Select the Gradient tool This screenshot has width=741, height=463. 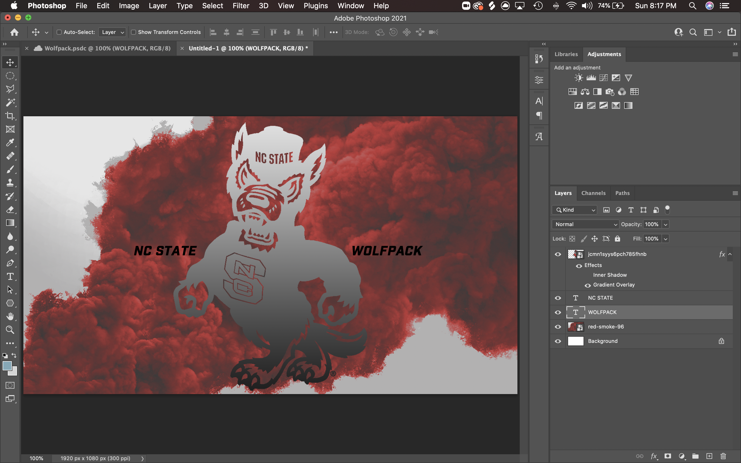tap(10, 223)
